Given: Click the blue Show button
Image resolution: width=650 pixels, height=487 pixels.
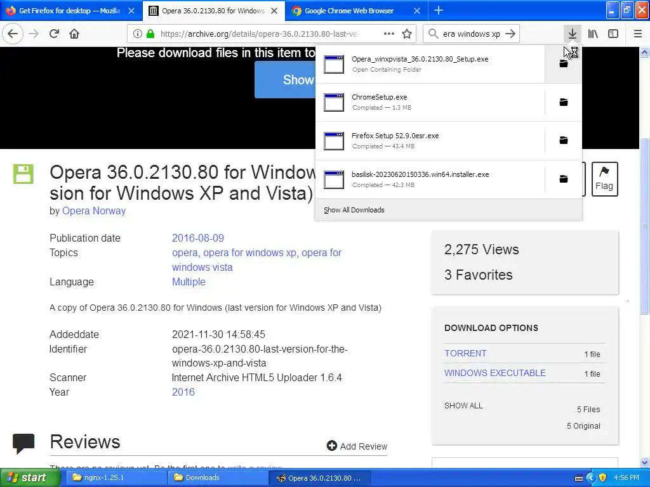Looking at the screenshot, I should tap(285, 79).
